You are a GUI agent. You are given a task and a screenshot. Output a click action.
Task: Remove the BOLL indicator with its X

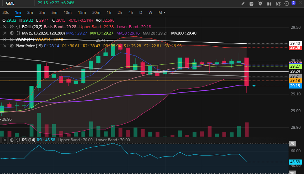[5, 27]
